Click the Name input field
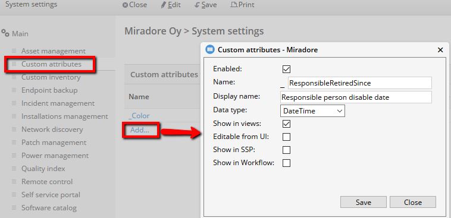The image size is (451, 218). (359, 83)
